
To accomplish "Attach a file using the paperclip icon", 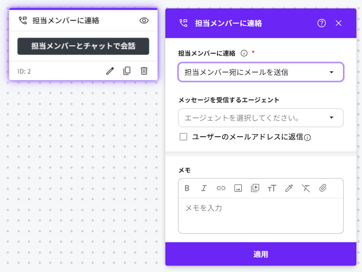I will coord(323,188).
